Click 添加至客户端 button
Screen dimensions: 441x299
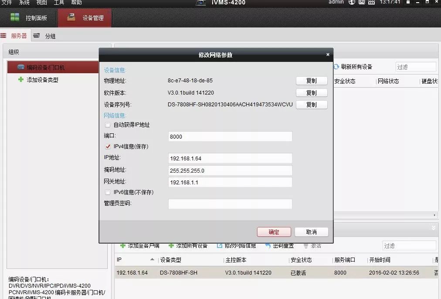click(x=140, y=246)
